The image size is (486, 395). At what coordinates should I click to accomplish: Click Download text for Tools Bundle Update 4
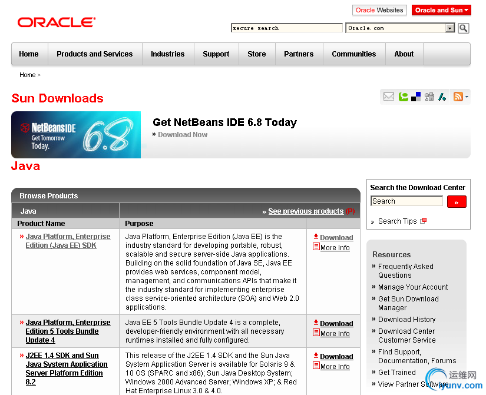336,323
